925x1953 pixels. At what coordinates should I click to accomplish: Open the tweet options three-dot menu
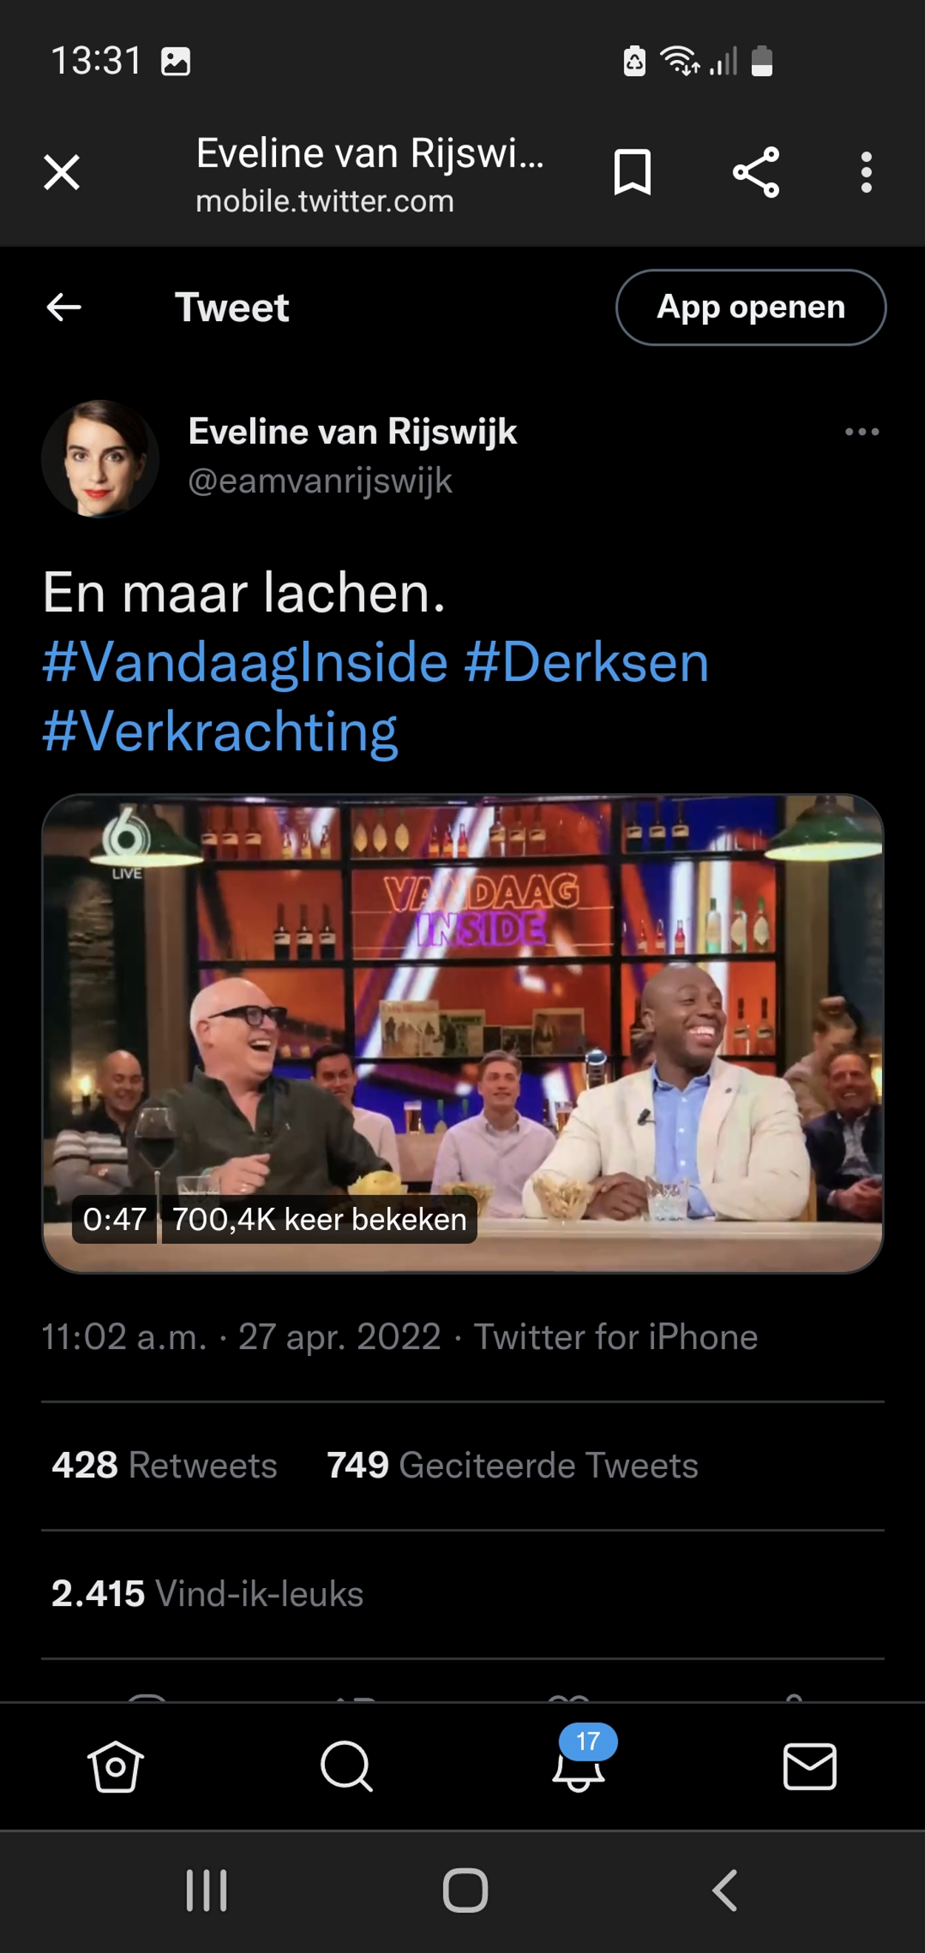[x=862, y=431]
